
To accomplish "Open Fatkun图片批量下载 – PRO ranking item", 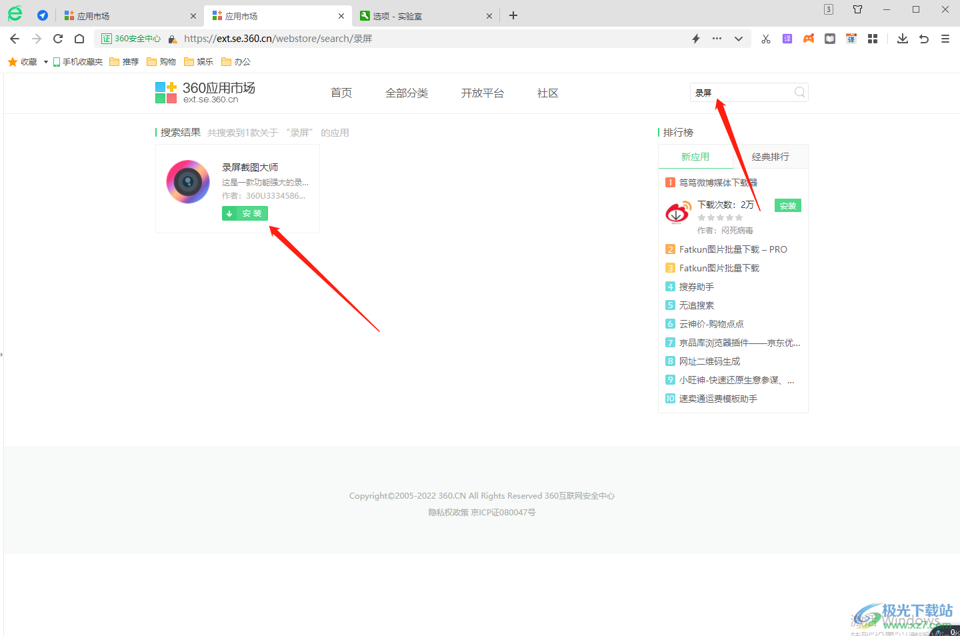I will [733, 249].
